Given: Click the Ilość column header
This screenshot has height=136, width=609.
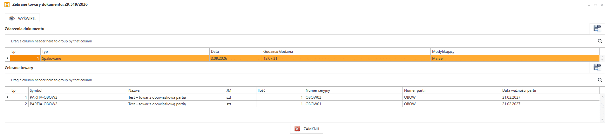Looking at the screenshot, I should [x=280, y=90].
